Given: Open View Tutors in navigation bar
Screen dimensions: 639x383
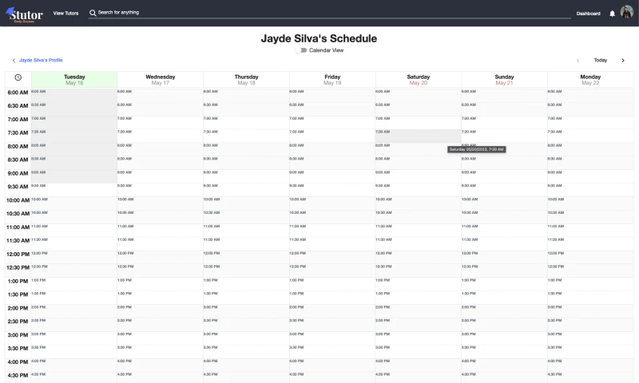Looking at the screenshot, I should pyautogui.click(x=65, y=14).
